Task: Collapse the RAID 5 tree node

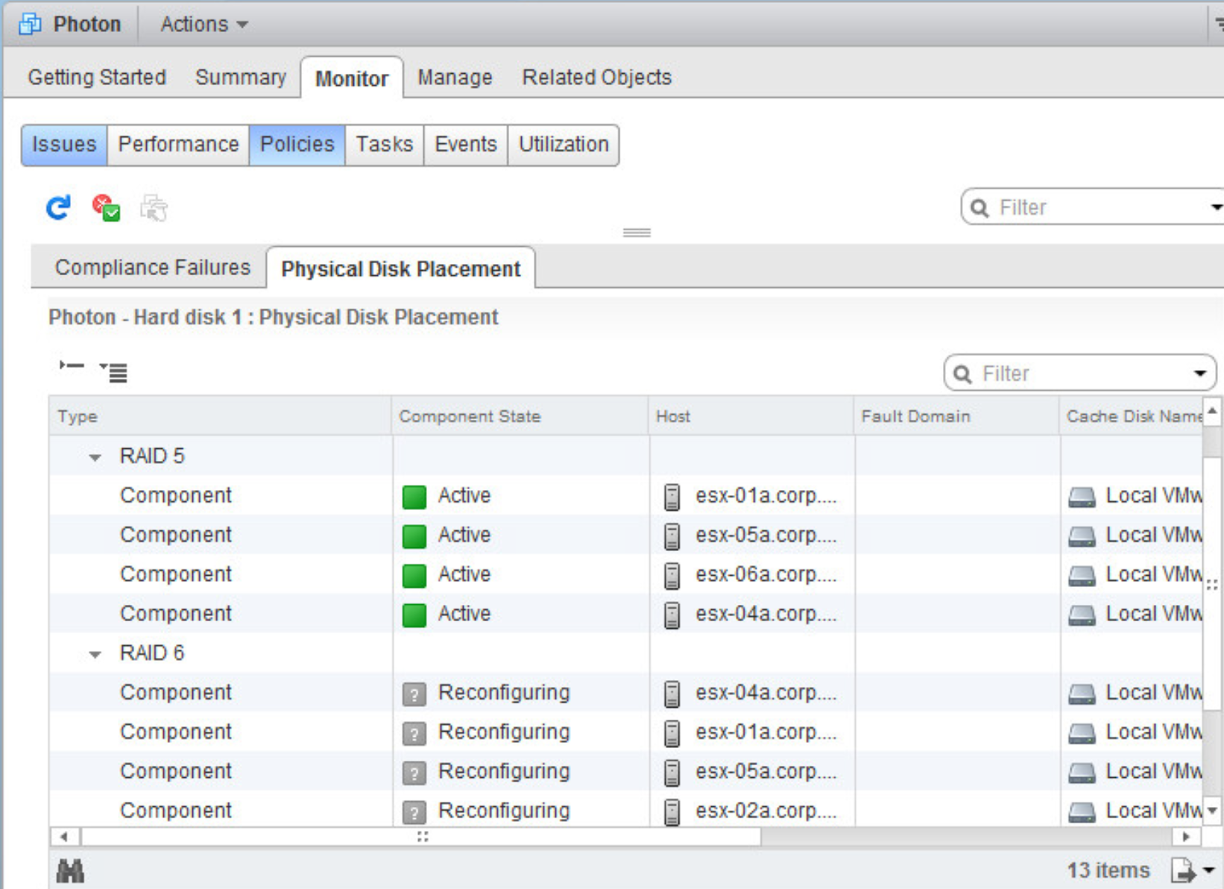Action: (x=95, y=457)
